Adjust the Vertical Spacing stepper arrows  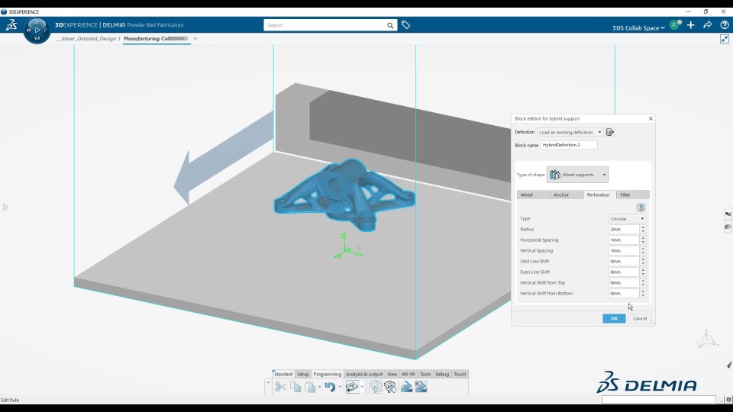point(643,251)
